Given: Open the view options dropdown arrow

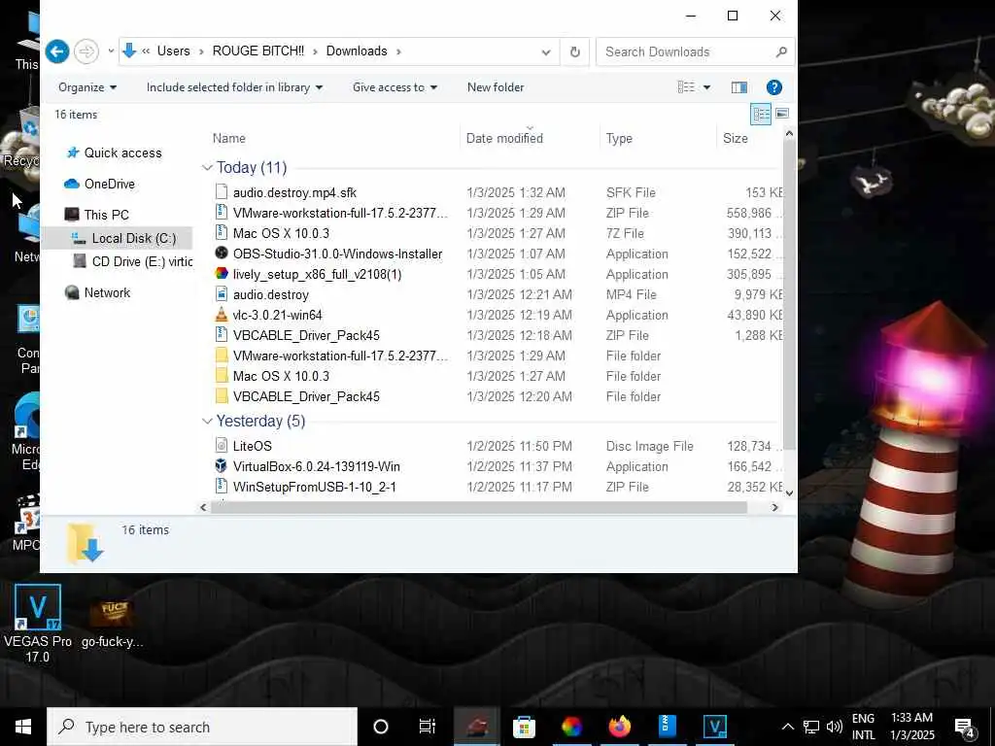Looking at the screenshot, I should point(706,87).
